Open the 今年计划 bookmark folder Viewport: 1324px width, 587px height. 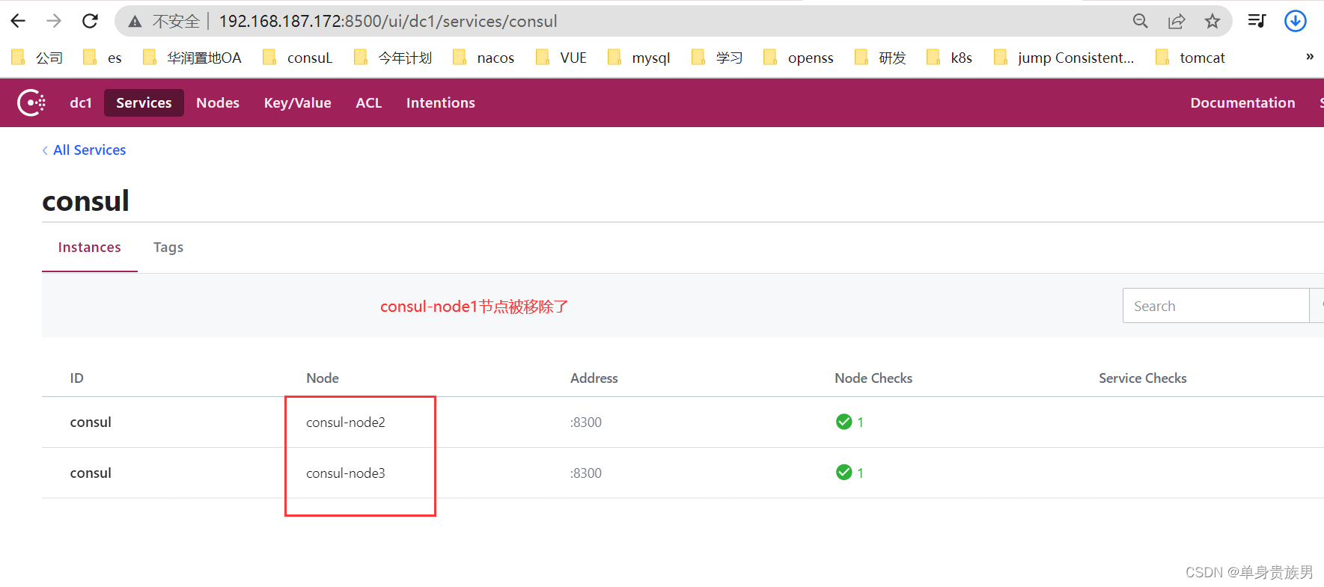click(x=393, y=58)
